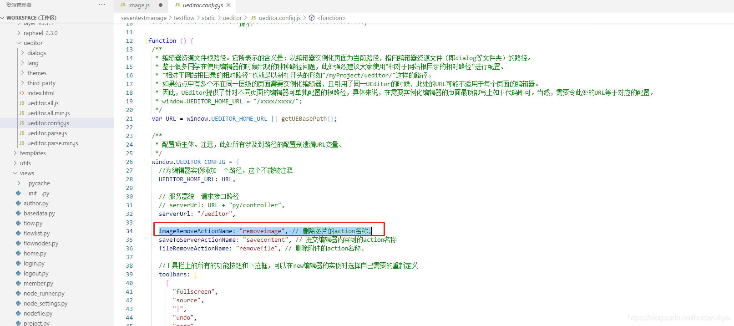This screenshot has height=326, width=734.
Task: Open ueditor.parse.js file
Action: (47, 133)
